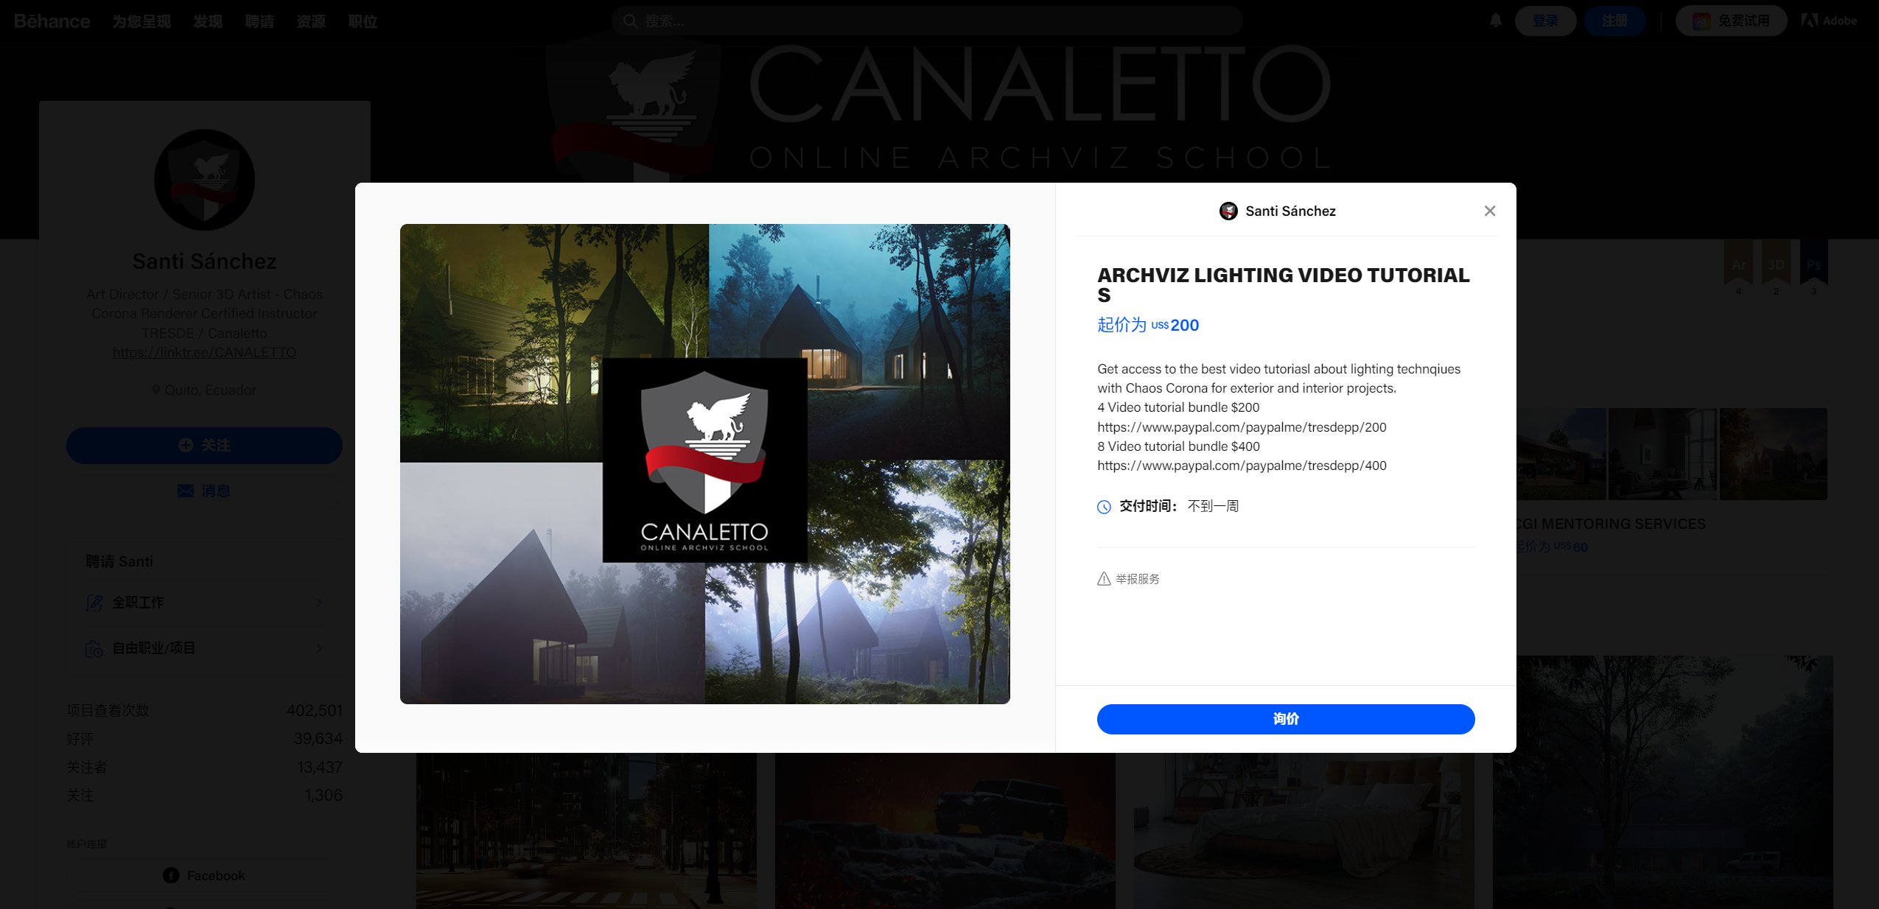Screen dimensions: 1879x909
Task: Open the Canaletto service preview image
Action: click(x=704, y=464)
